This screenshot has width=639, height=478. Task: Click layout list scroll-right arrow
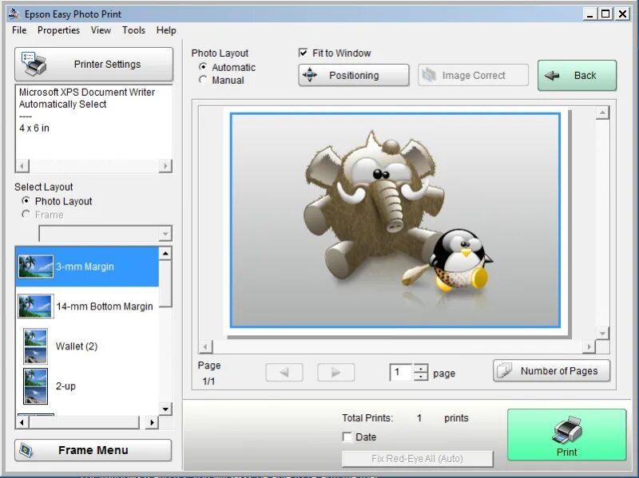pyautogui.click(x=152, y=423)
